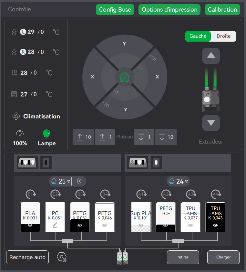The image size is (246, 272).
Task: Open the drying sun icon next to 25% humidity
Action: point(79,181)
